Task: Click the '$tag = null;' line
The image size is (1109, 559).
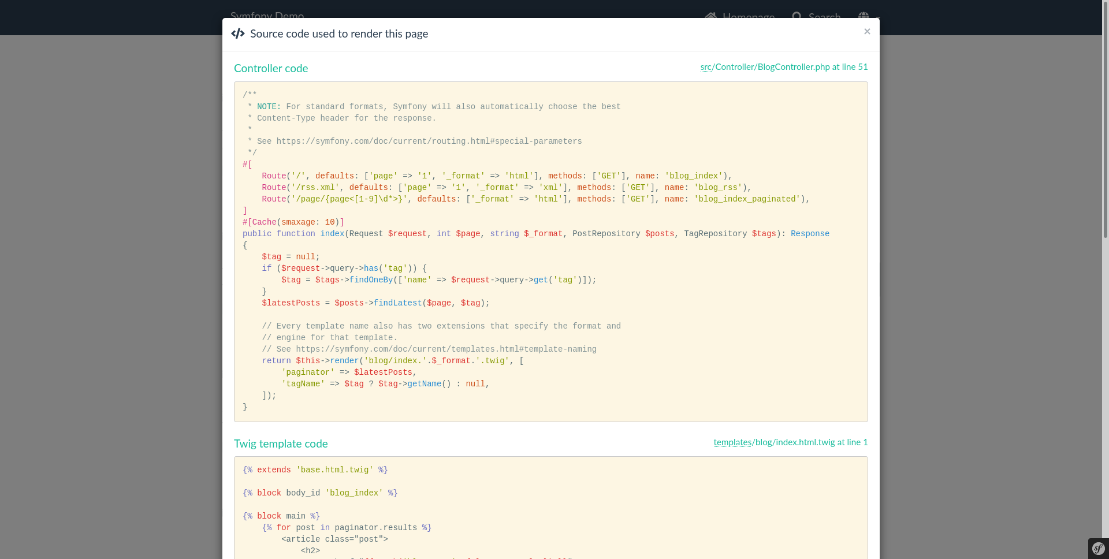Action: 291,257
